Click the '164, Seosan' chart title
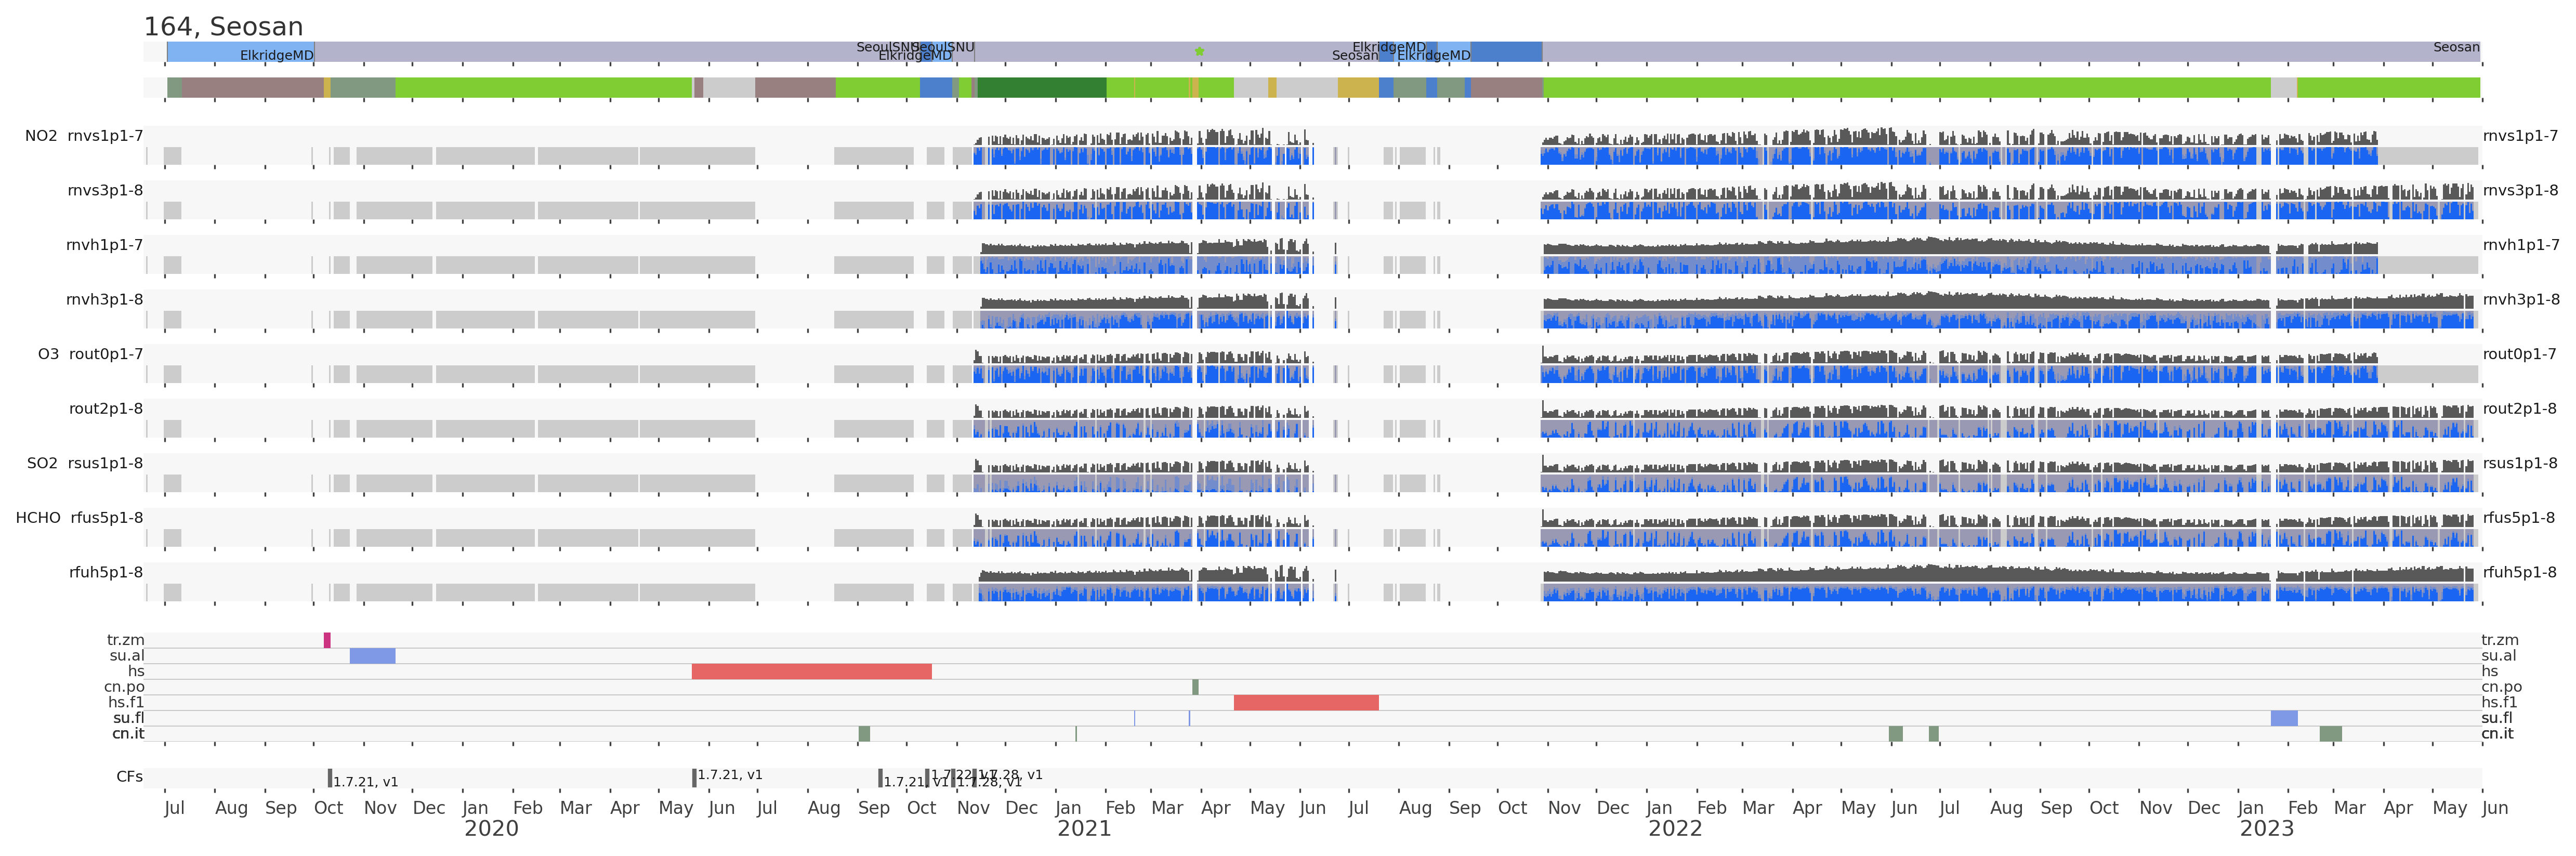The image size is (2576, 856). pyautogui.click(x=223, y=27)
